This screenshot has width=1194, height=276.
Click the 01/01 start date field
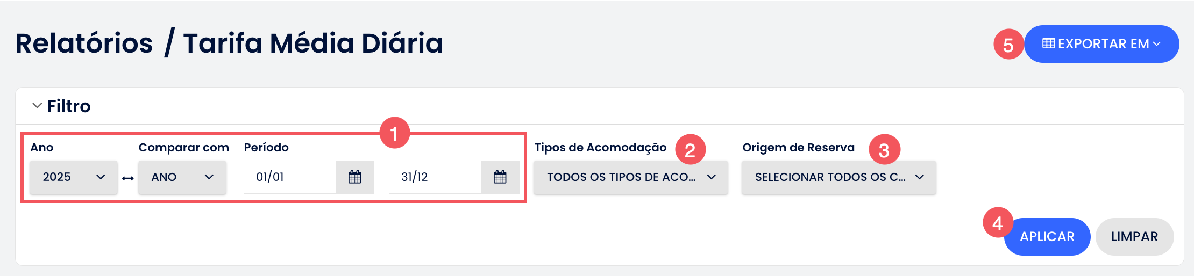pyautogui.click(x=290, y=177)
